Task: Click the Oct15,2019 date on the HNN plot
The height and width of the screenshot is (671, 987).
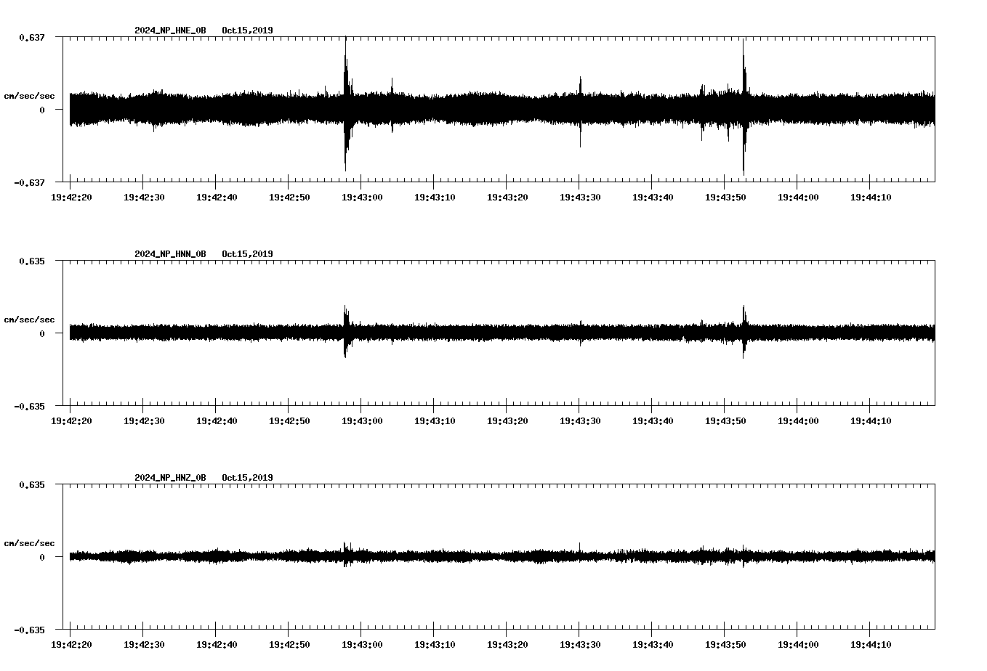Action: [248, 254]
